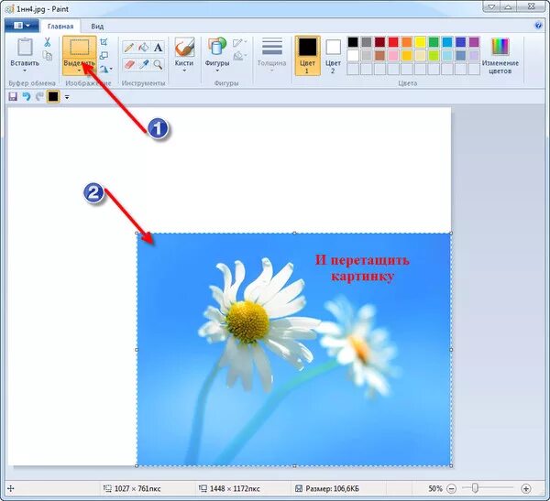Viewport: 550px width, 501px height.
Task: Click the Brushes tool icon
Action: coord(184,47)
